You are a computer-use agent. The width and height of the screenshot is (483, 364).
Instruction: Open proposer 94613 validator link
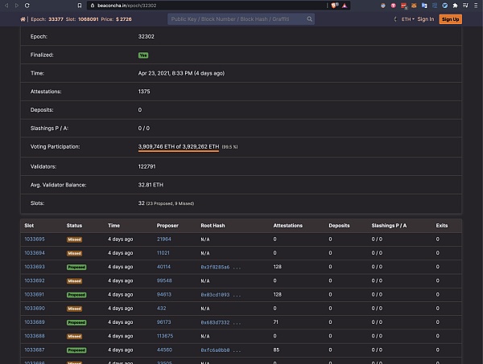pos(163,294)
